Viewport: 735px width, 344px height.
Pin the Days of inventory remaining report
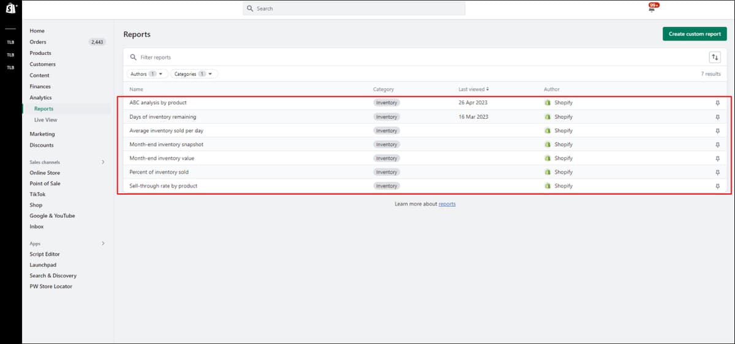(717, 117)
